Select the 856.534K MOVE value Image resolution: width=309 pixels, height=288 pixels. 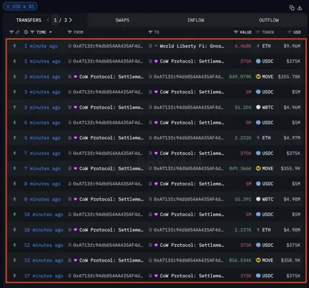pos(240,260)
